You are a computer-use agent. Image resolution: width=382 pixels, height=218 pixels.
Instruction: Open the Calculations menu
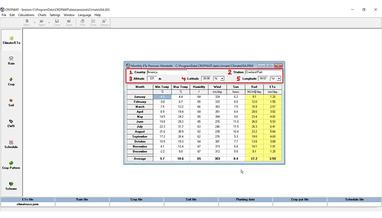tap(26, 15)
